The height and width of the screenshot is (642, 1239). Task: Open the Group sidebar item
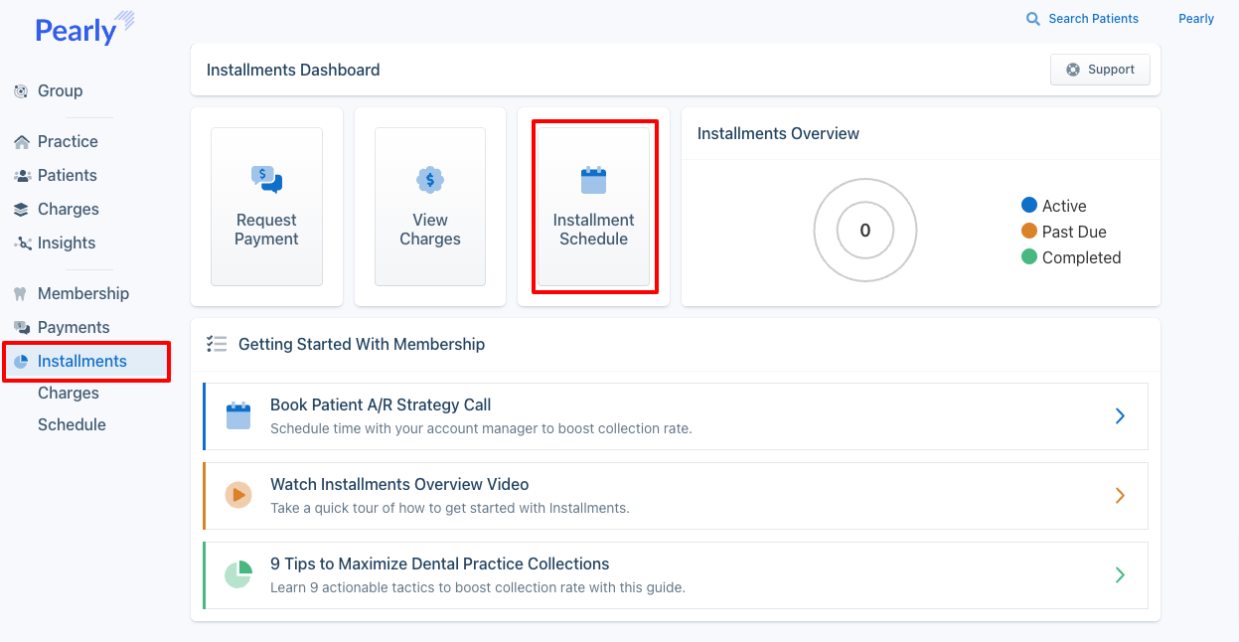[60, 91]
